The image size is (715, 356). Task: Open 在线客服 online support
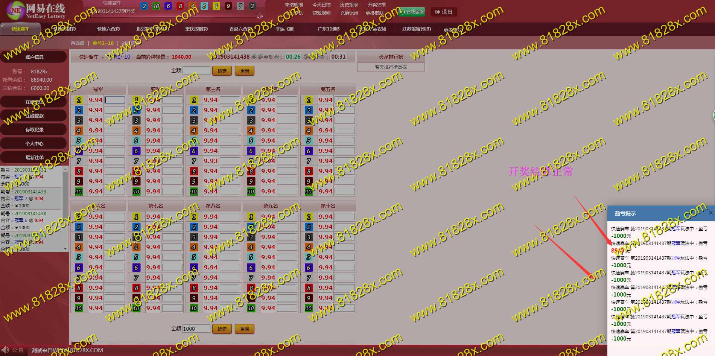tap(412, 12)
